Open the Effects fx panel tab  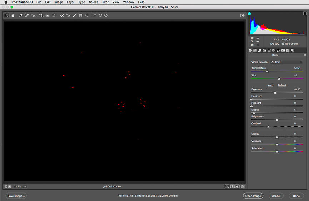pos(278,50)
